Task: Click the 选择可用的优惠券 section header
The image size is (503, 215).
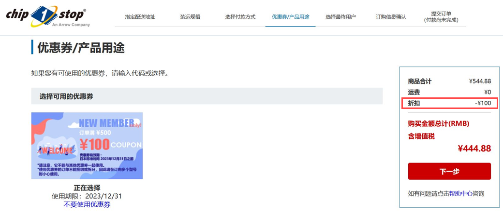Action: click(66, 96)
